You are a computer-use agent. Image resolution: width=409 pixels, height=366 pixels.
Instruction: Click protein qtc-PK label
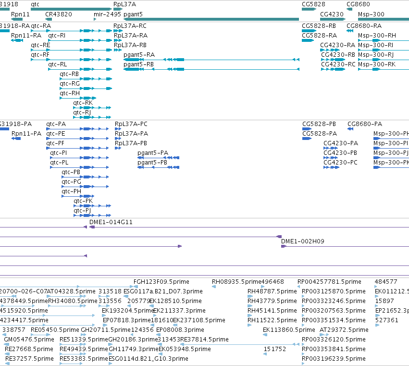[x=83, y=201]
